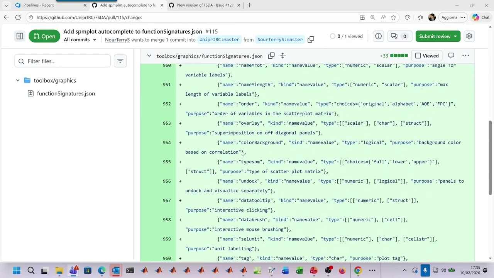The height and width of the screenshot is (278, 494).
Task: Go back to previous page
Action: click(6, 17)
